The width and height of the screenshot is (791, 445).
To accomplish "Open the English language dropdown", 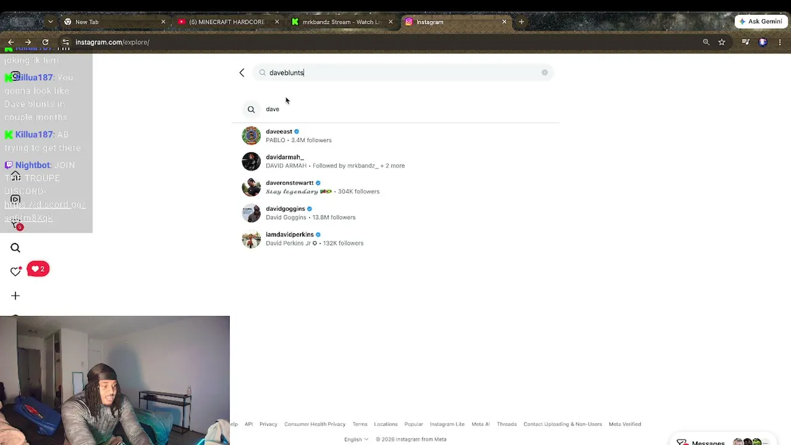I will (x=356, y=439).
